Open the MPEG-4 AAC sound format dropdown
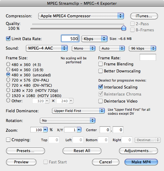 (47, 48)
